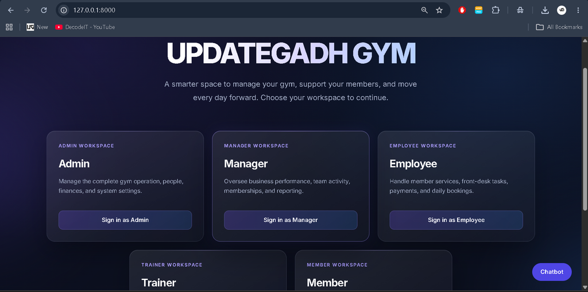Viewport: 588px width, 292px height.
Task: Click the incognito-style glasses icon
Action: pyautogui.click(x=520, y=10)
